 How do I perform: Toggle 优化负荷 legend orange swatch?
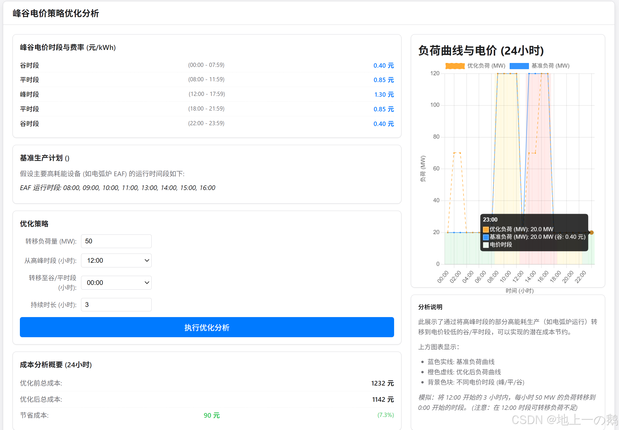[455, 66]
